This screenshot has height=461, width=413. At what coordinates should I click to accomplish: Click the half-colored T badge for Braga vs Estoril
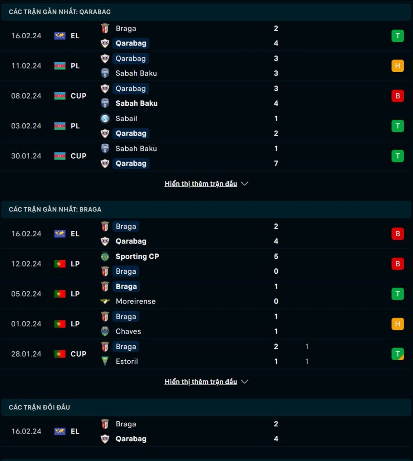pyautogui.click(x=397, y=354)
